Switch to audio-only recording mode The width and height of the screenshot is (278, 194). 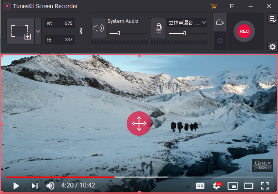coord(220,41)
